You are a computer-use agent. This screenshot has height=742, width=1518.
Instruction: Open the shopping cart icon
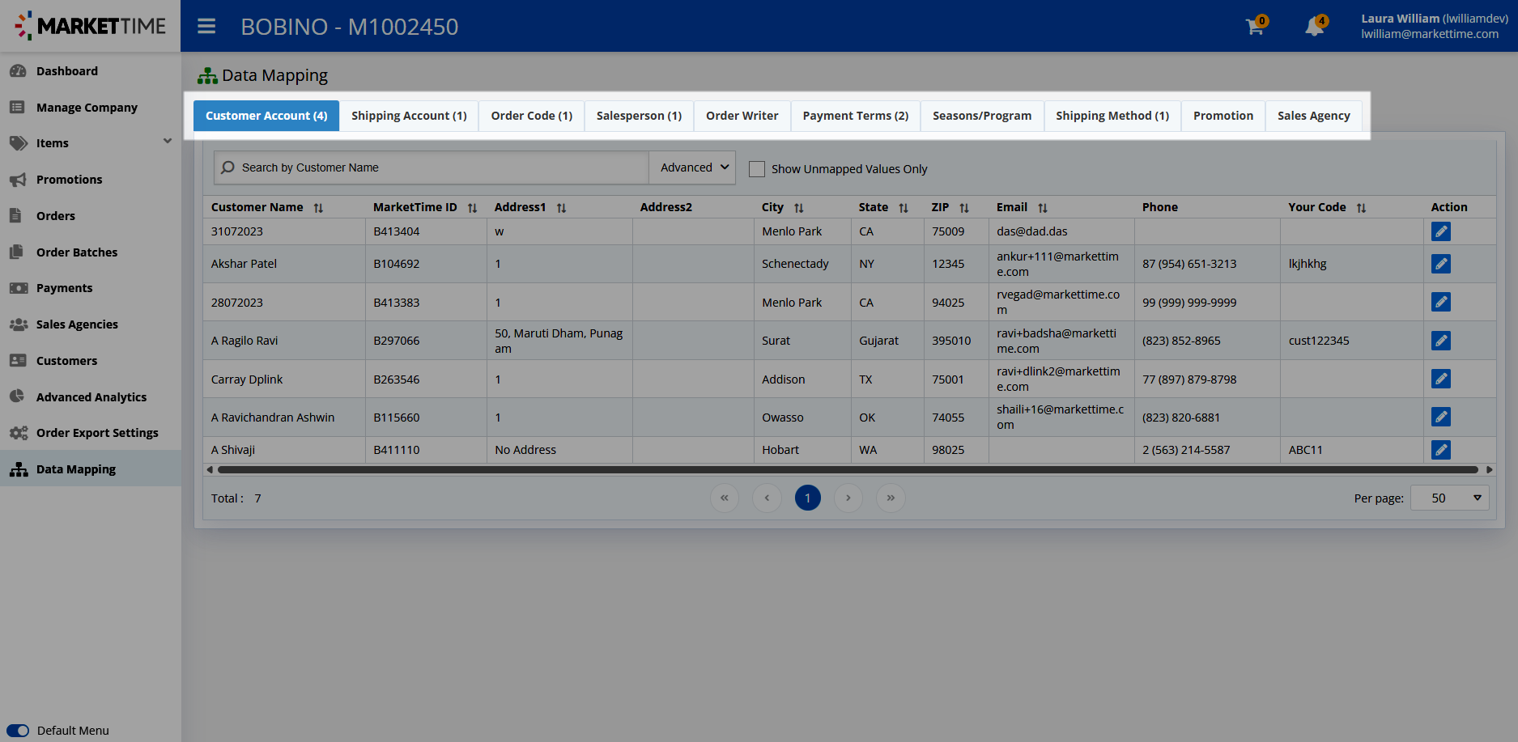pos(1255,27)
